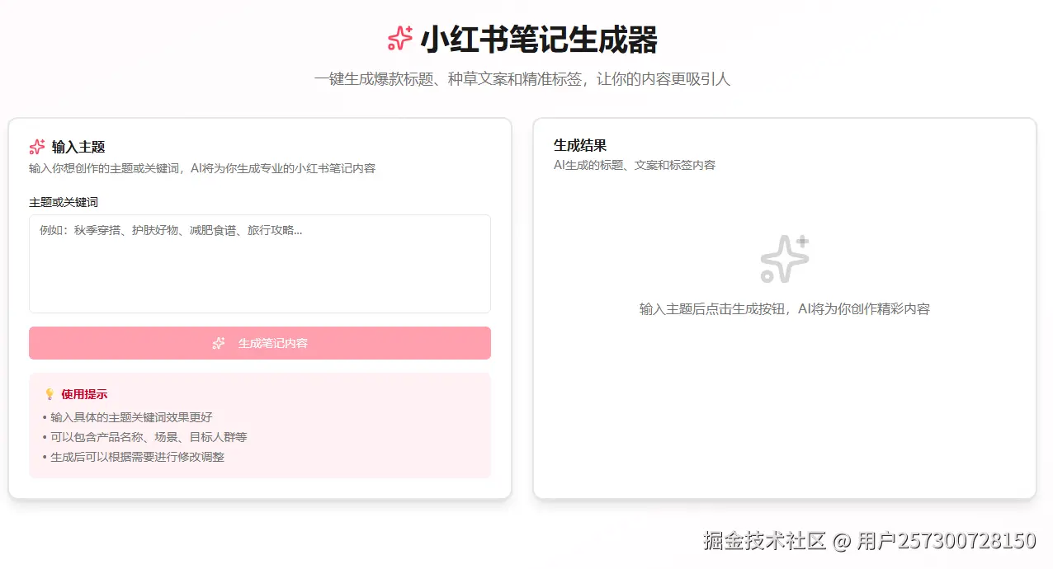The height and width of the screenshot is (569, 1053).
Task: Click the 小红书笔记生成器 page title
Action: tap(538, 39)
